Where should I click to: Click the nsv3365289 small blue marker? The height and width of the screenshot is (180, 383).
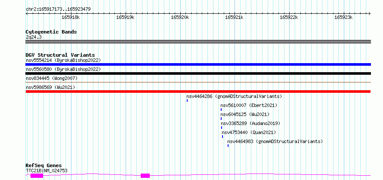[222, 128]
